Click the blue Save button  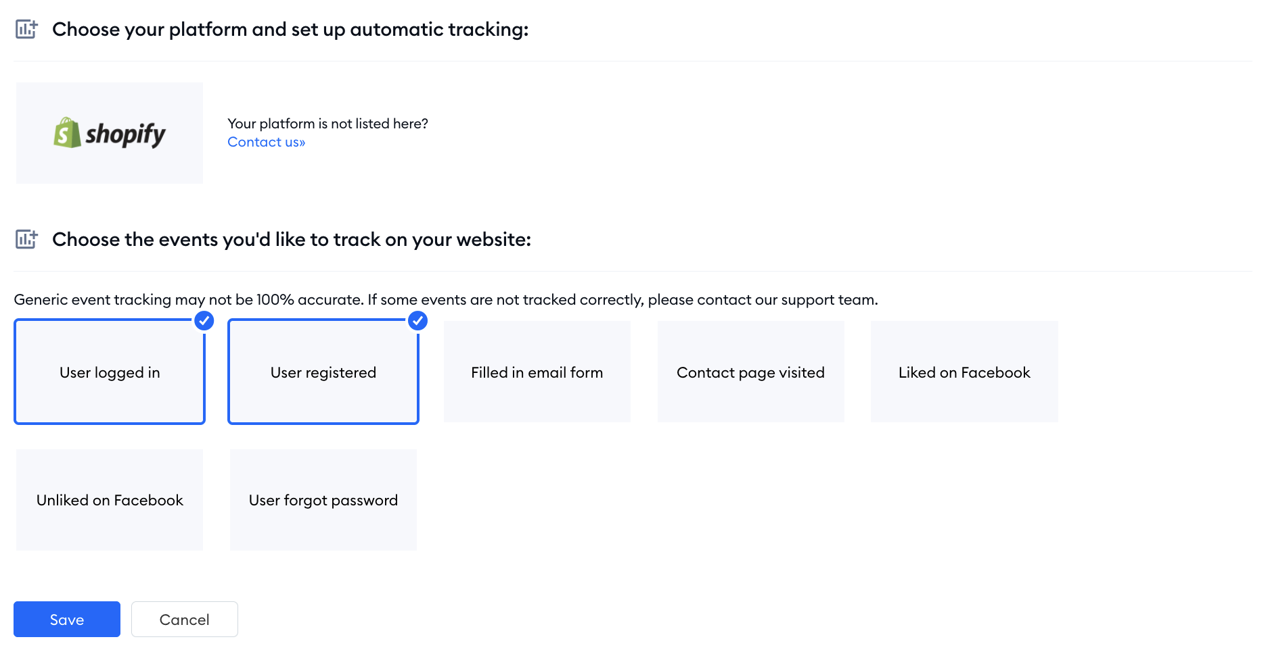[67, 620]
